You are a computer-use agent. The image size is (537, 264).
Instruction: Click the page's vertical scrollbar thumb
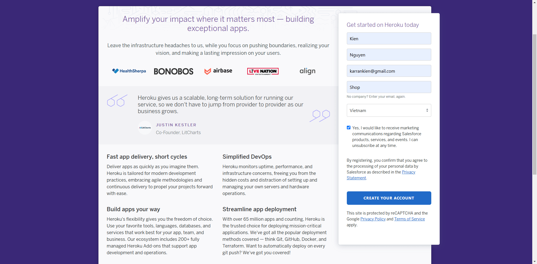pyautogui.click(x=534, y=104)
